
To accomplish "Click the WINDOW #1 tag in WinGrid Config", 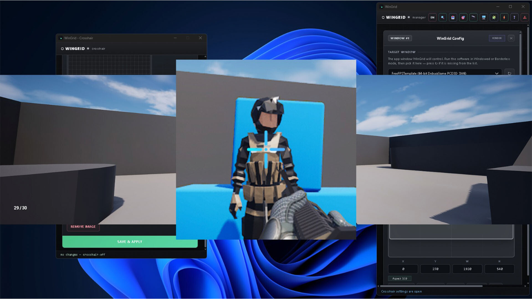I will pyautogui.click(x=400, y=38).
